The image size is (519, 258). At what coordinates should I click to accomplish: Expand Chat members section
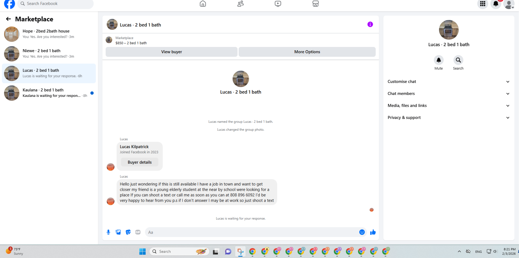[x=449, y=94]
